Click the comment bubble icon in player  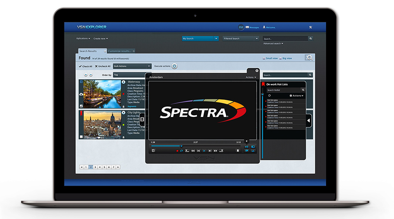coord(246,151)
